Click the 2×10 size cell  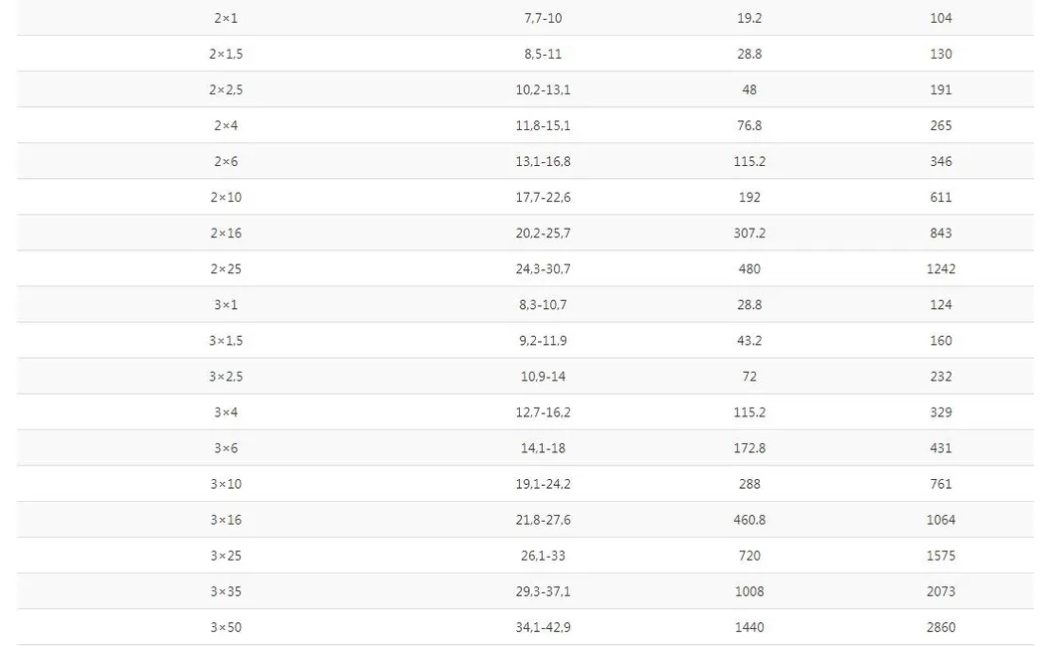[x=226, y=198]
